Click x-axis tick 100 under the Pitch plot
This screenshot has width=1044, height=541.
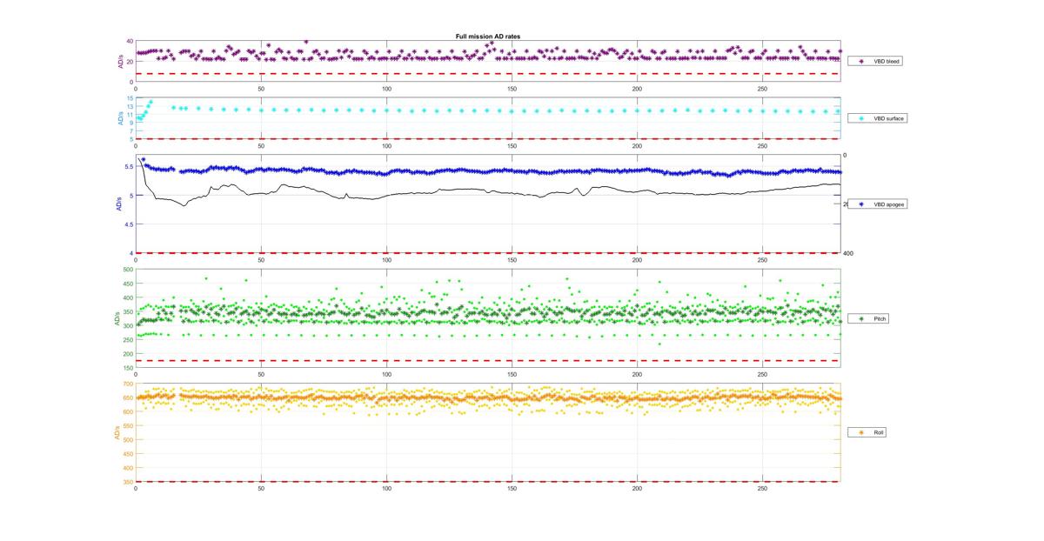click(x=386, y=374)
